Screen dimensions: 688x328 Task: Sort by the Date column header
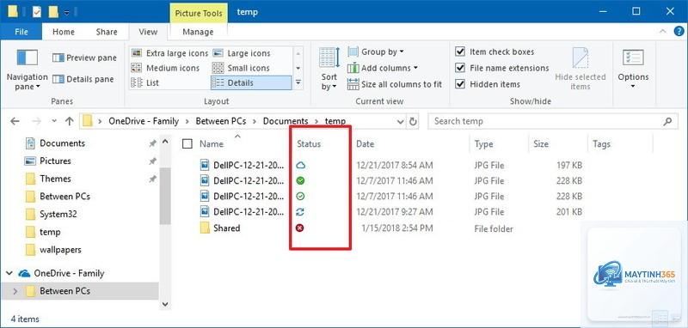tap(365, 143)
